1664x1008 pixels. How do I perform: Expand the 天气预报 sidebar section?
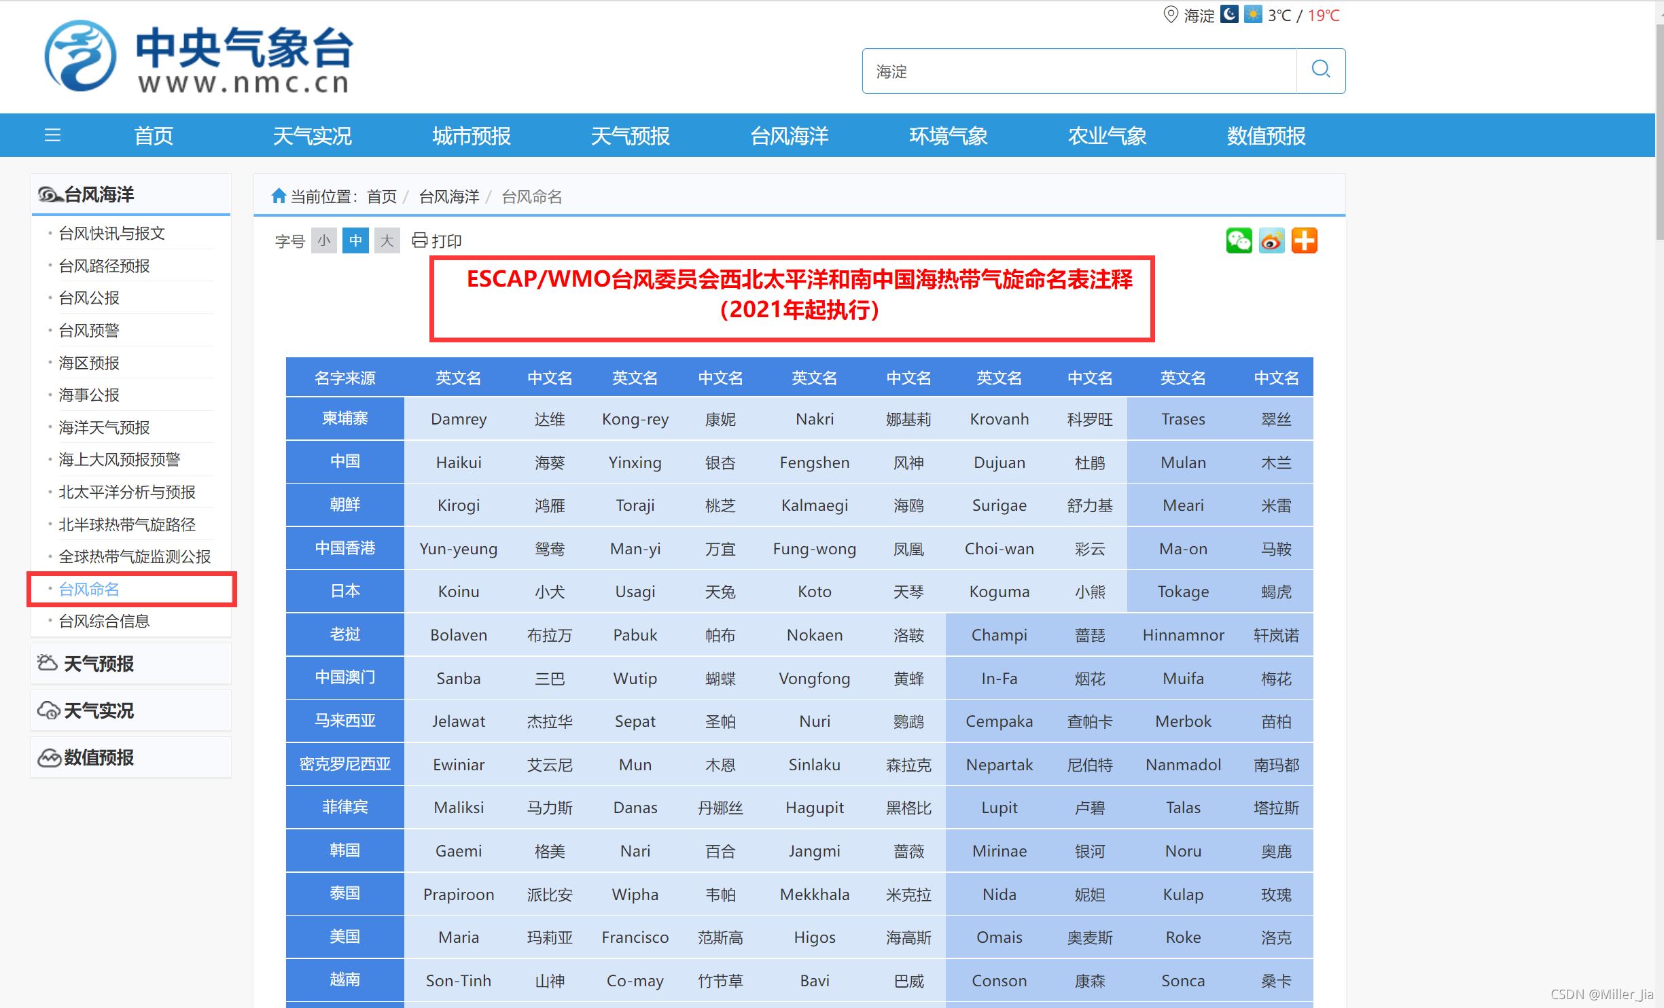pos(99,664)
